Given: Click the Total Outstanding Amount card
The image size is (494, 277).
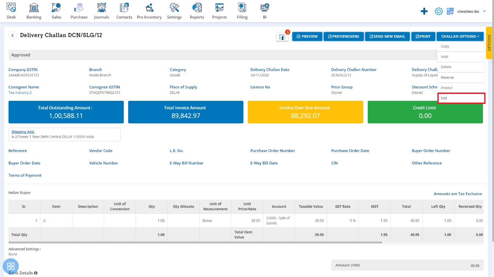Looking at the screenshot, I should (66, 112).
